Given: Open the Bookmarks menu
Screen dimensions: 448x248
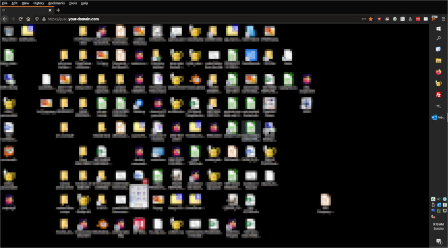Looking at the screenshot, I should [56, 3].
